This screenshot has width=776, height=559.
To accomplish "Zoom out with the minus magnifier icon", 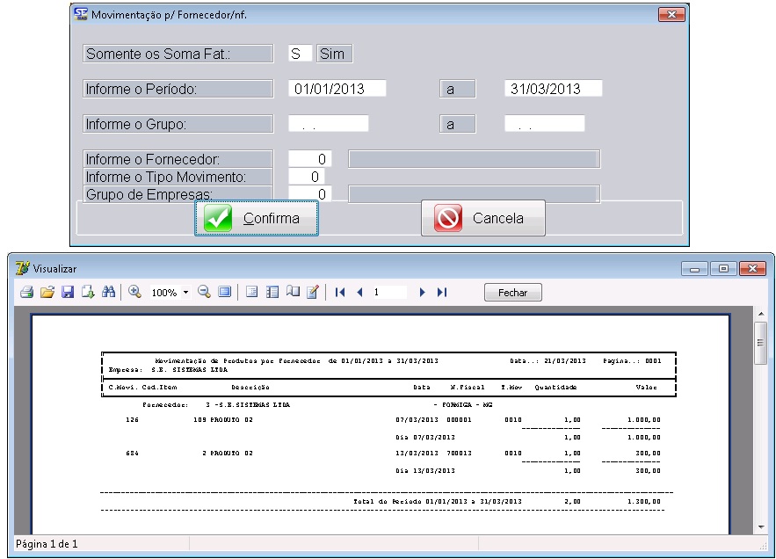I will click(204, 293).
